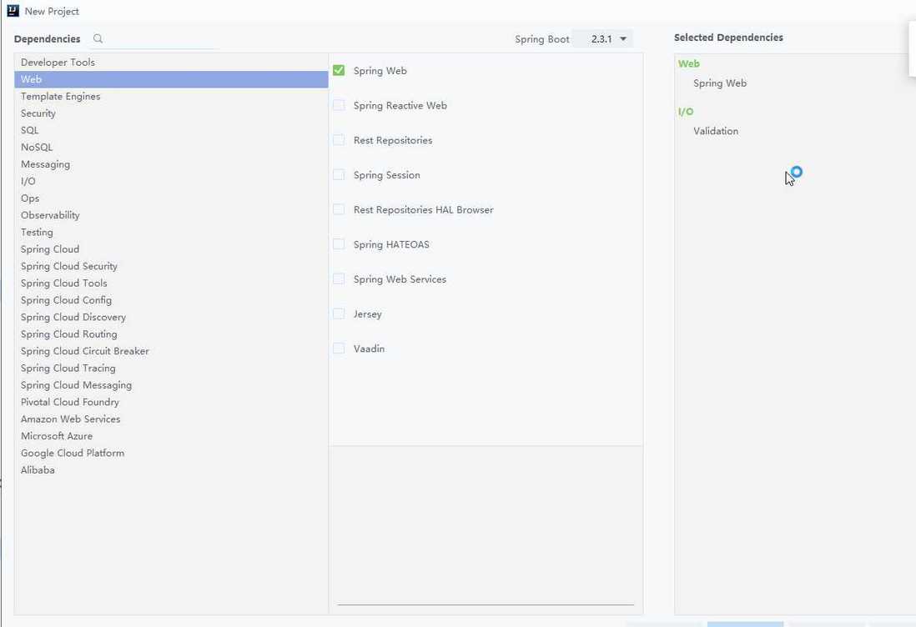Image resolution: width=916 pixels, height=627 pixels.
Task: Check Rest Repositories HAL Browser
Action: (339, 209)
